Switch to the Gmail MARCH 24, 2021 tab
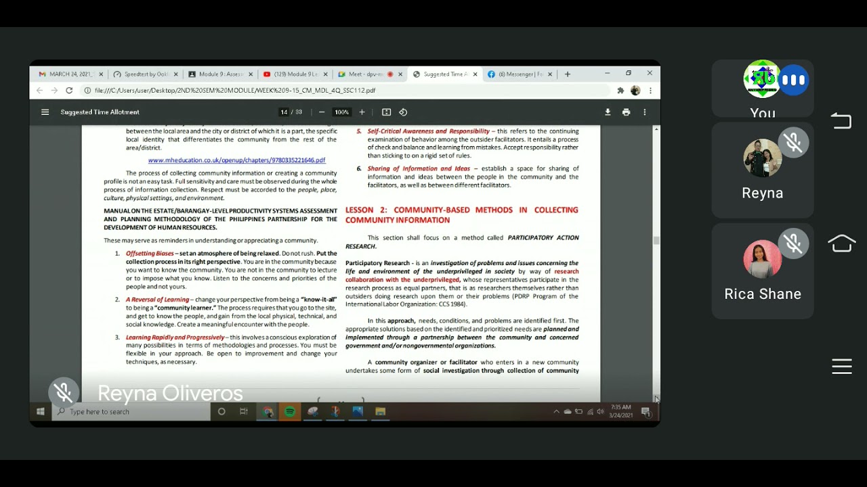Viewport: 867px width, 487px height. 70,74
